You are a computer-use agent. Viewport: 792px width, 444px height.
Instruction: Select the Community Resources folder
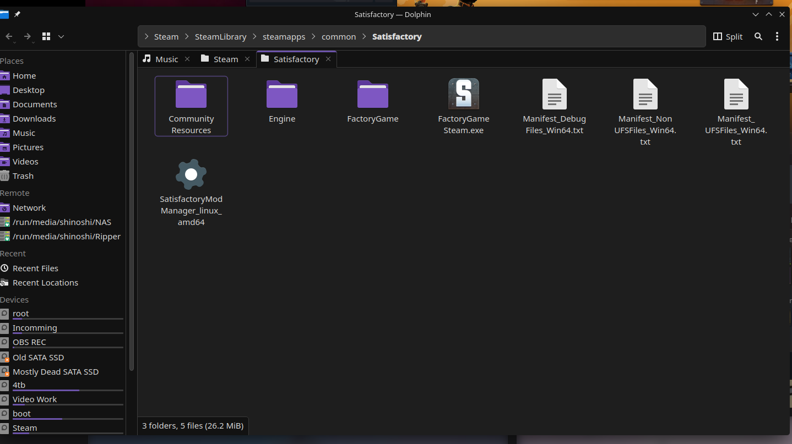[x=191, y=106]
